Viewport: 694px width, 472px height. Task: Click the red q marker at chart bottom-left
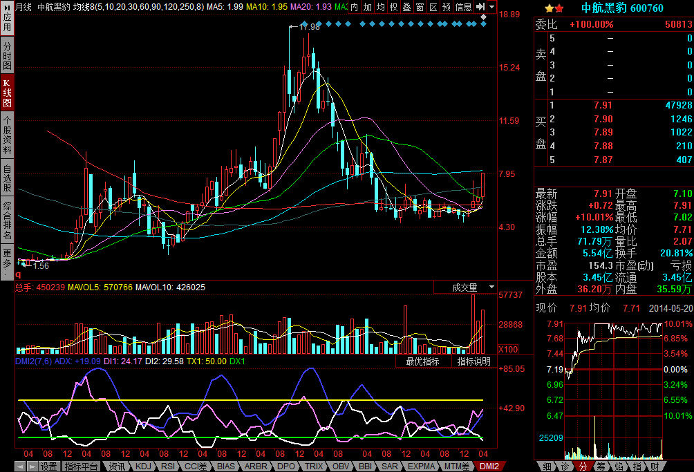18,275
